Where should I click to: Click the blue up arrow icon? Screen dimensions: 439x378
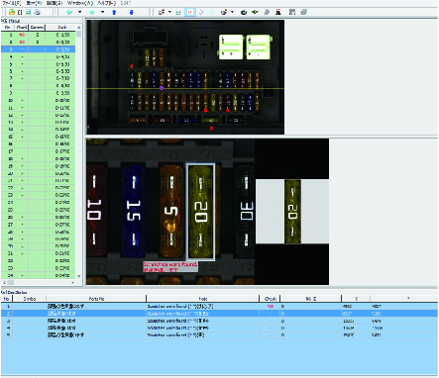(x=114, y=12)
